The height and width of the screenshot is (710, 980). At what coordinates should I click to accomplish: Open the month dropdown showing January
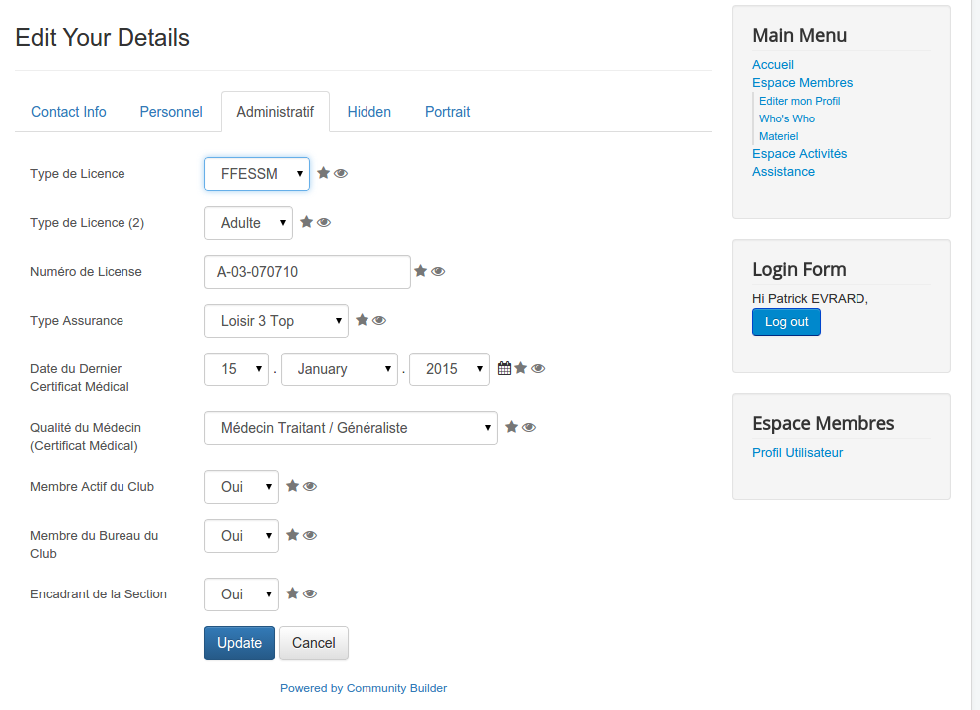[x=340, y=369]
